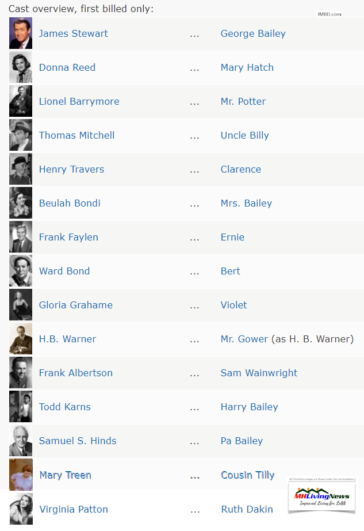Open the Mr. Gower character link
Screen dimensions: 364x531
244,339
